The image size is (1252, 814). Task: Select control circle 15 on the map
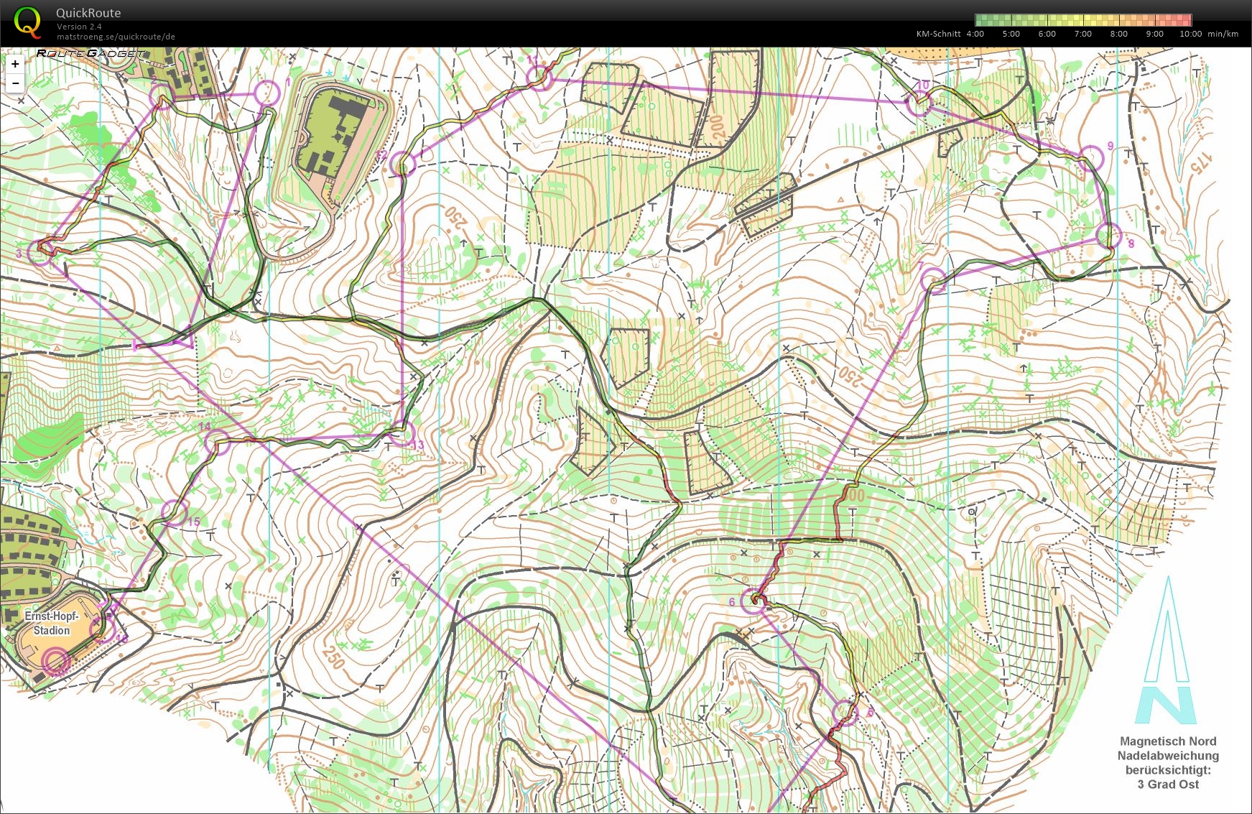click(x=174, y=512)
